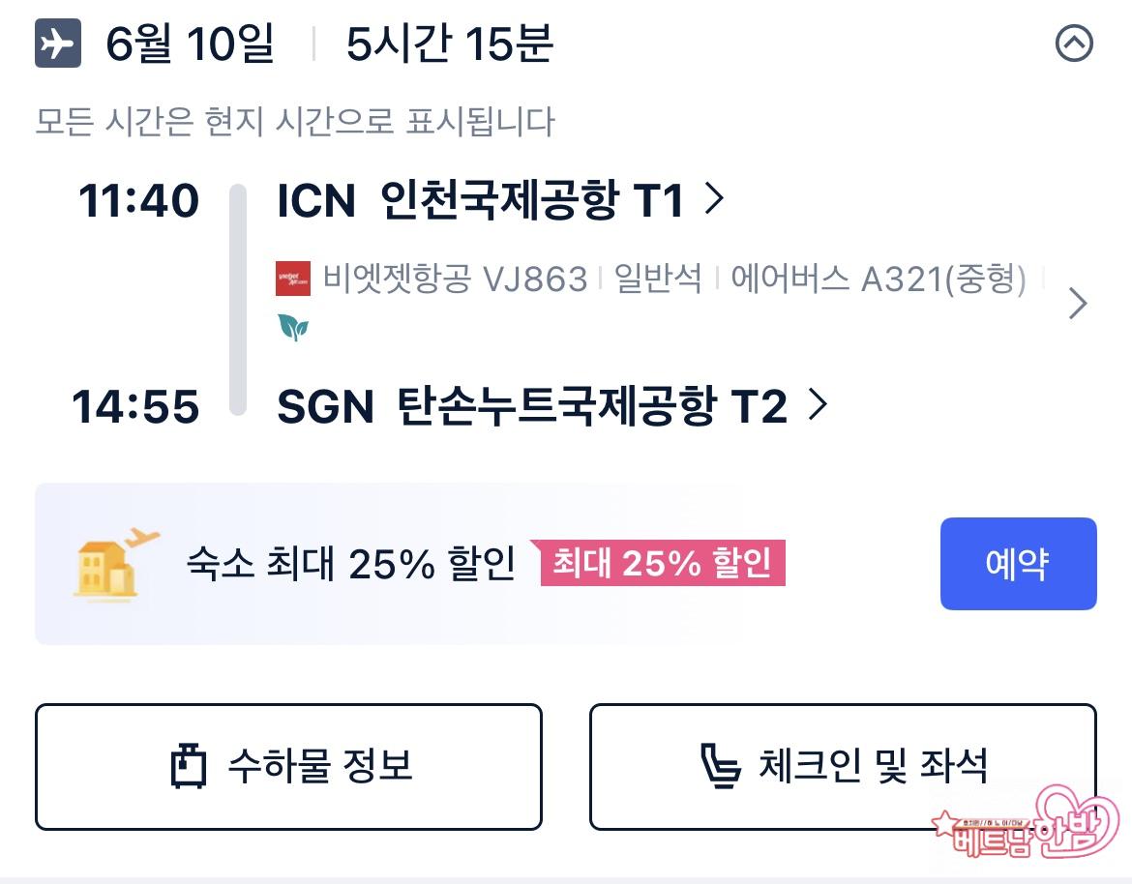Click the airplane flight icon
This screenshot has height=884, width=1132.
(x=57, y=44)
